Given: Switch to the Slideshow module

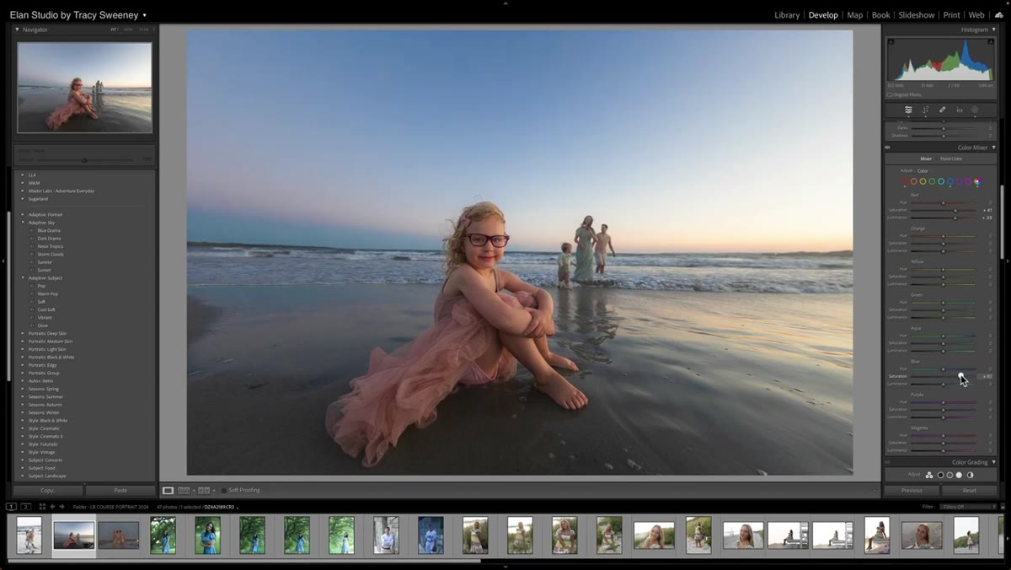Looking at the screenshot, I should tap(917, 15).
